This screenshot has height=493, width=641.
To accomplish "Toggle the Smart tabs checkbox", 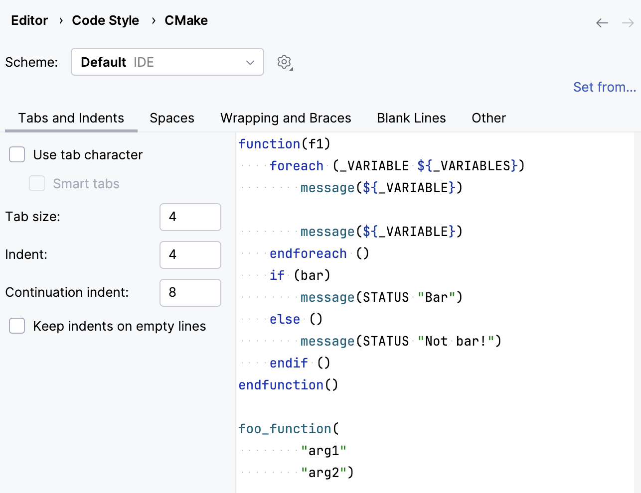I will click(x=37, y=183).
